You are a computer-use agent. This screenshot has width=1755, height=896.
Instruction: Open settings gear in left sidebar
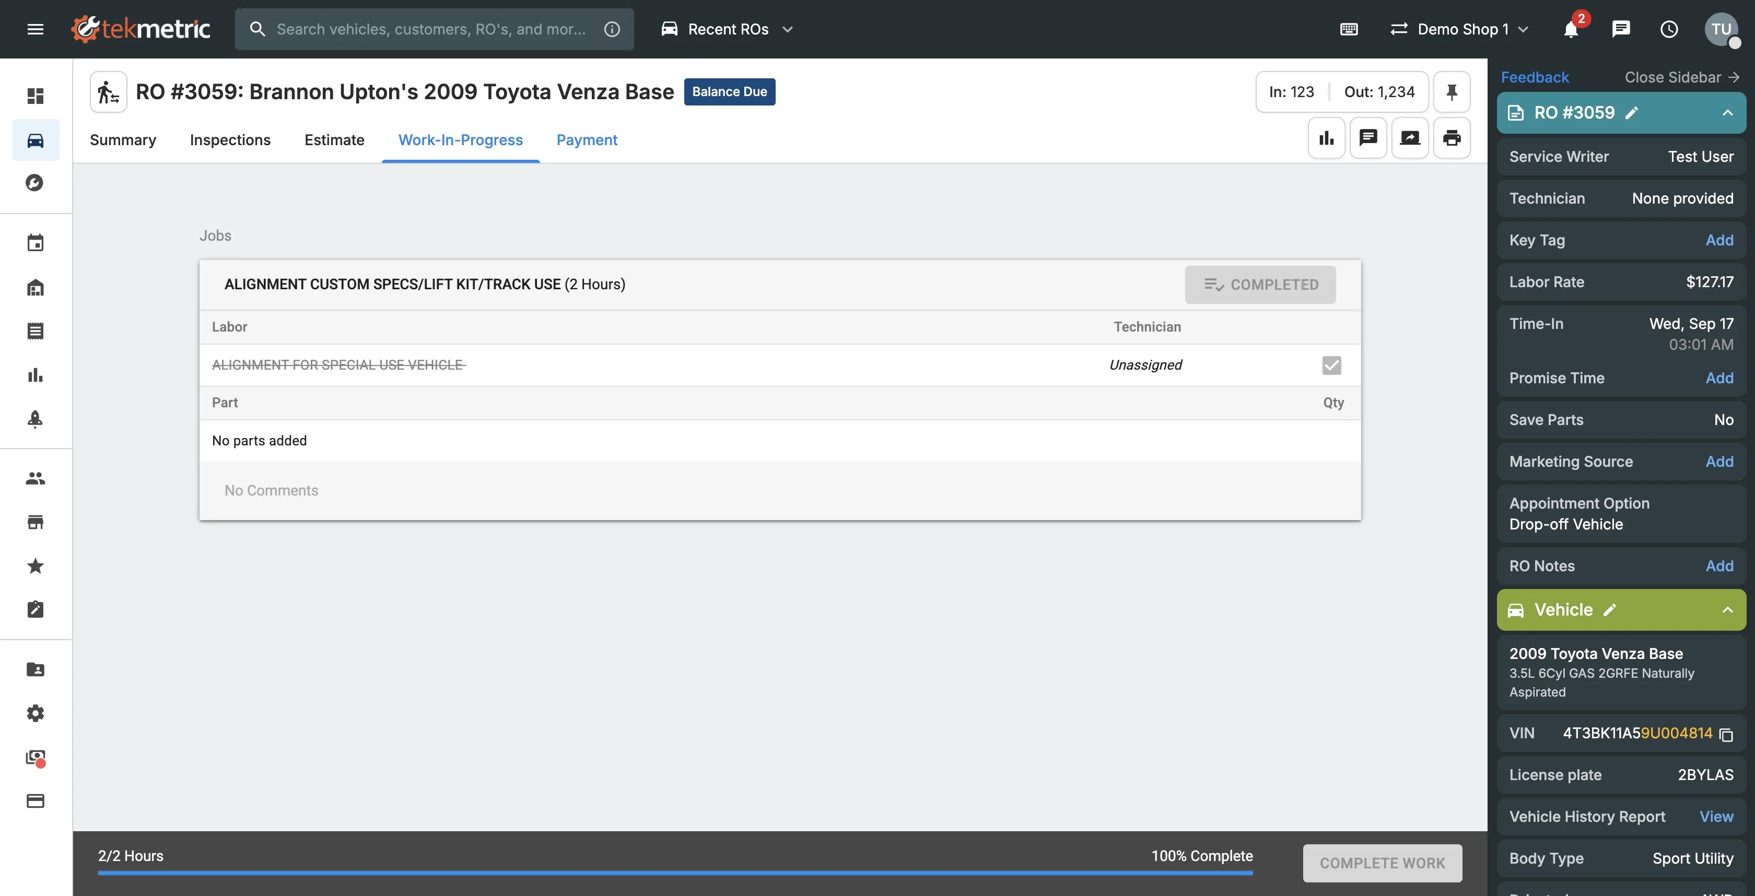36,713
